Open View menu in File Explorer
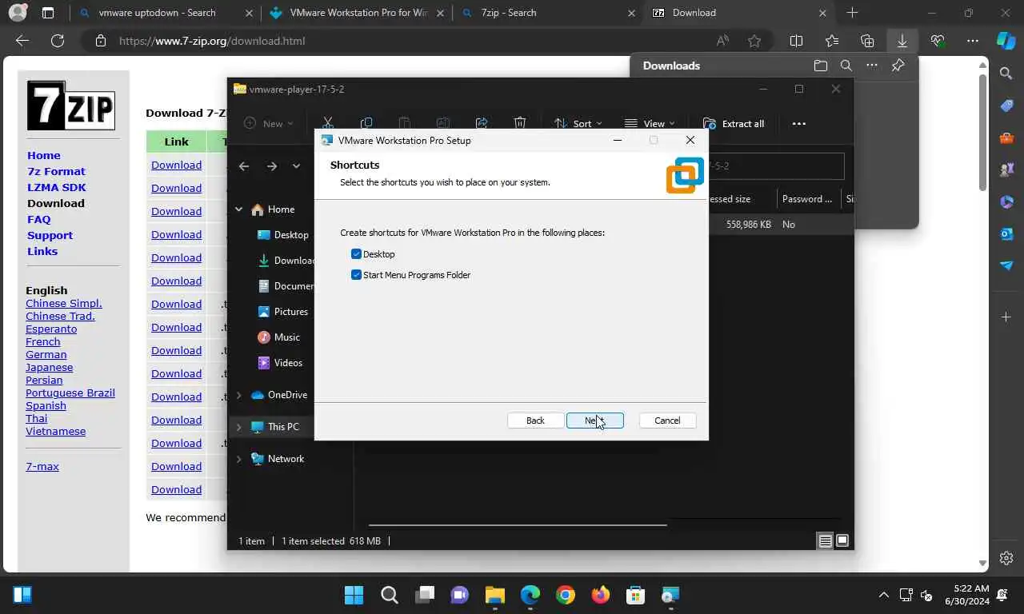Screen dimensions: 1024x614 tap(649, 123)
